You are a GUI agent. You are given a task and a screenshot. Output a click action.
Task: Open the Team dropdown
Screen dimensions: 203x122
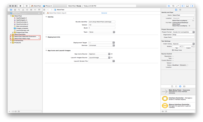coord(101,32)
